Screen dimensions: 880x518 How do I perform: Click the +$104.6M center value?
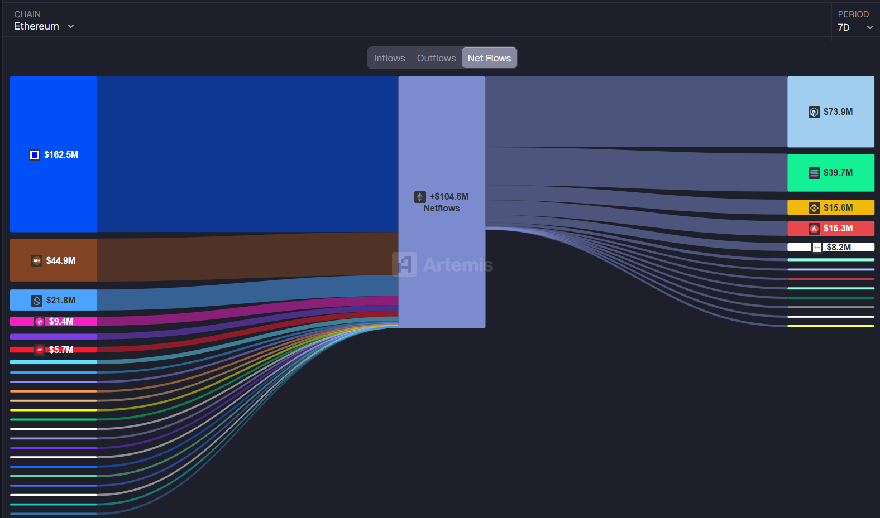[449, 197]
